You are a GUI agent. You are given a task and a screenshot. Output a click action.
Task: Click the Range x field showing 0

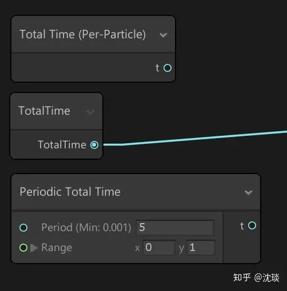[159, 248]
